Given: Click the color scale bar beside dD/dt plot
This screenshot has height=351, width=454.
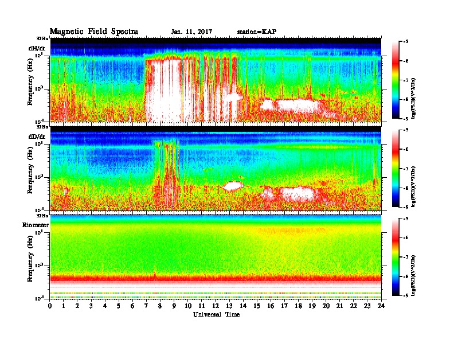Looking at the screenshot, I should 396,168.
